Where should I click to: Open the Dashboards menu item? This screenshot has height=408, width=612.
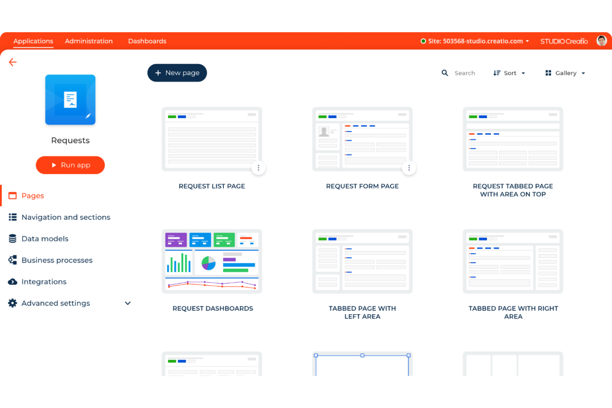[x=147, y=41]
